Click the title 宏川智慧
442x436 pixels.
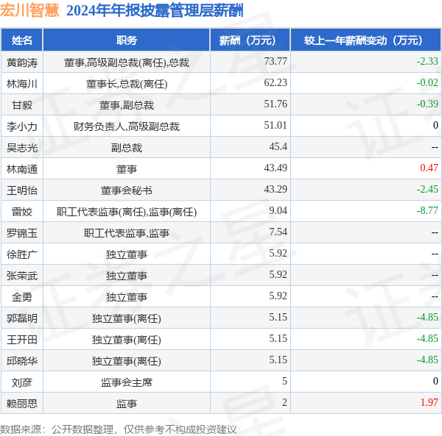coord(29,11)
